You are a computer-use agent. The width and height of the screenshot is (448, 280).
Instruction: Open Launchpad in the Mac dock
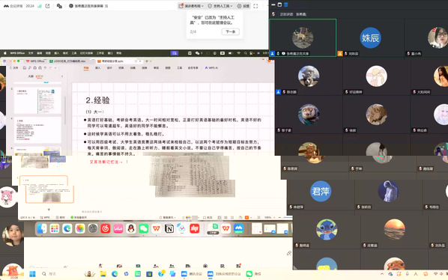pos(54,228)
